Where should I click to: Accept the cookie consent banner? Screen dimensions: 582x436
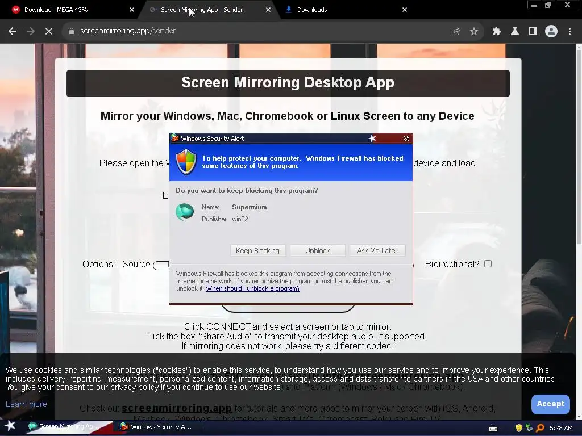[550, 404]
